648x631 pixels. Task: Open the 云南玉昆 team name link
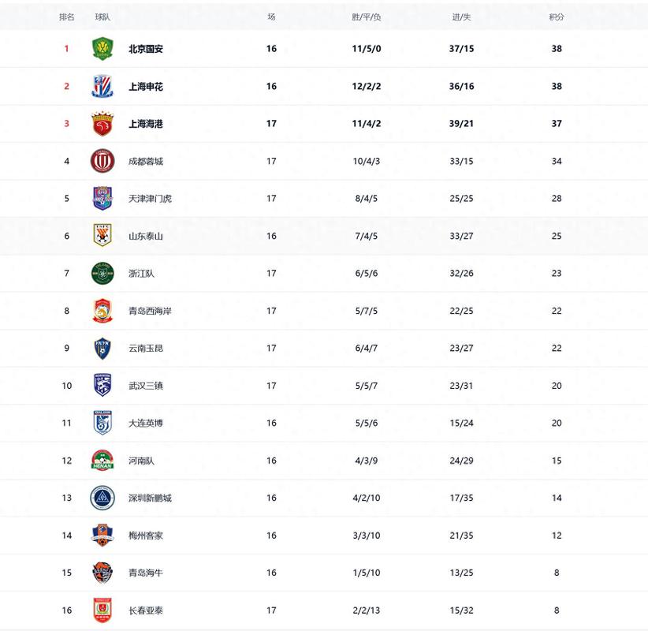[146, 348]
